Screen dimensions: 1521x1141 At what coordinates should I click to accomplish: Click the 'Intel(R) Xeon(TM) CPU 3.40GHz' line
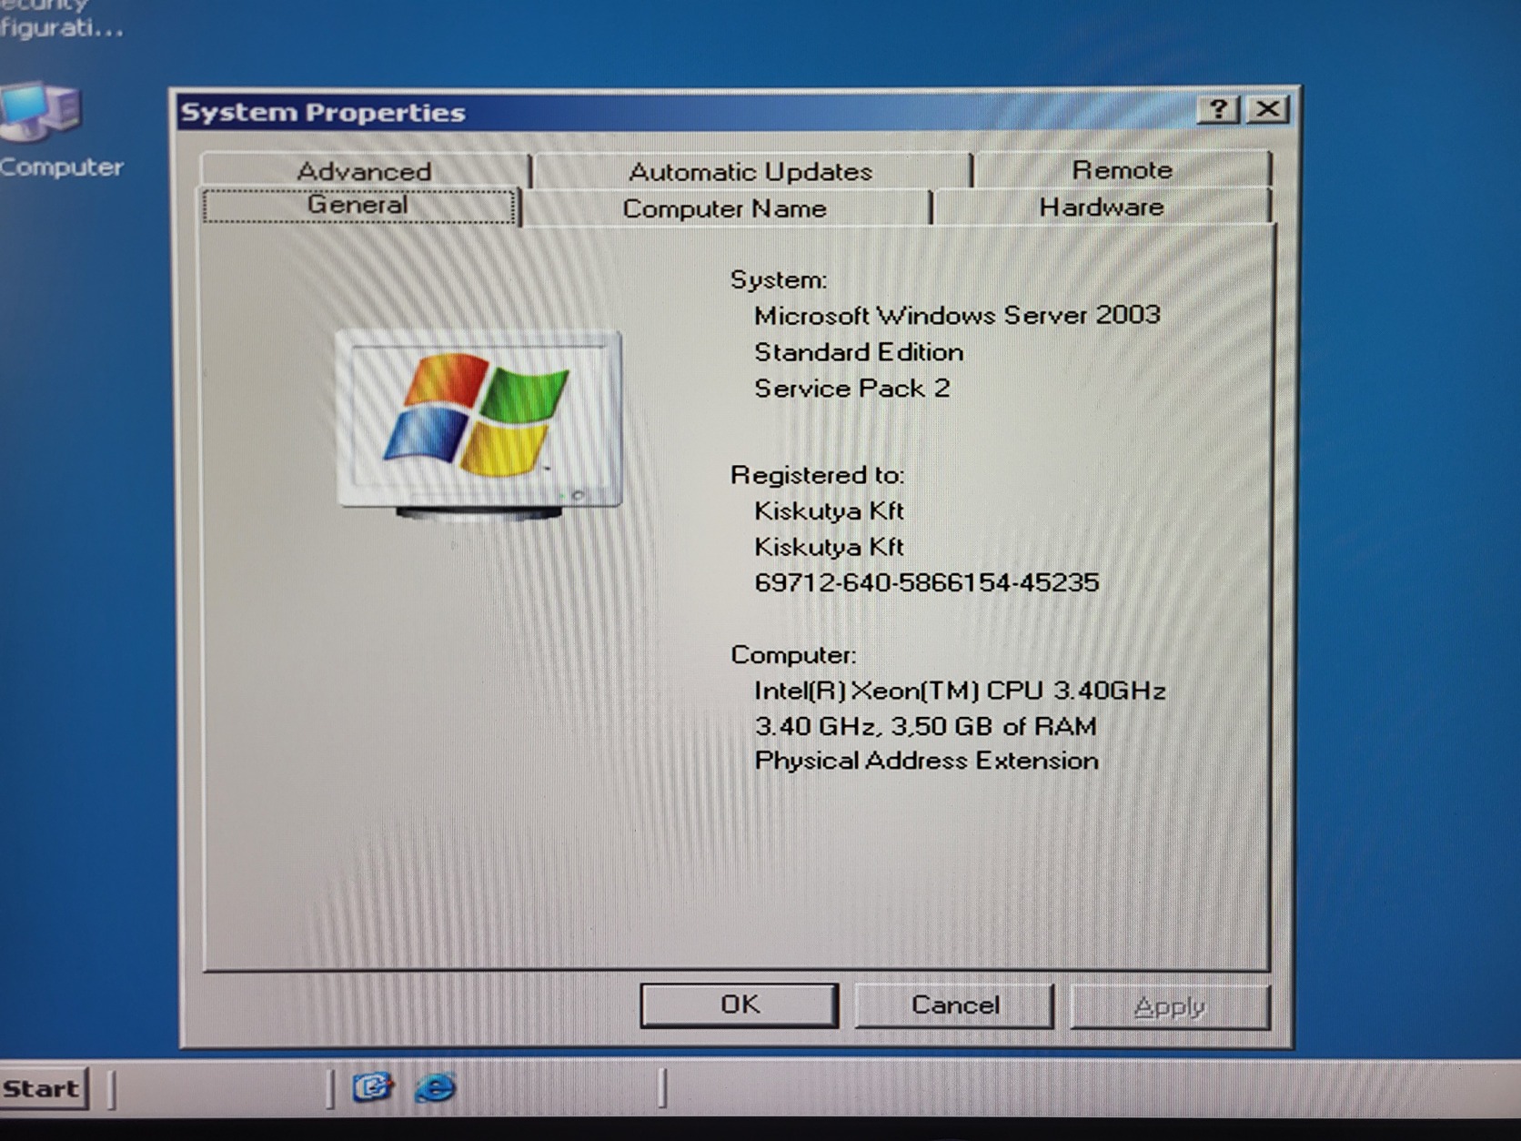click(x=960, y=692)
